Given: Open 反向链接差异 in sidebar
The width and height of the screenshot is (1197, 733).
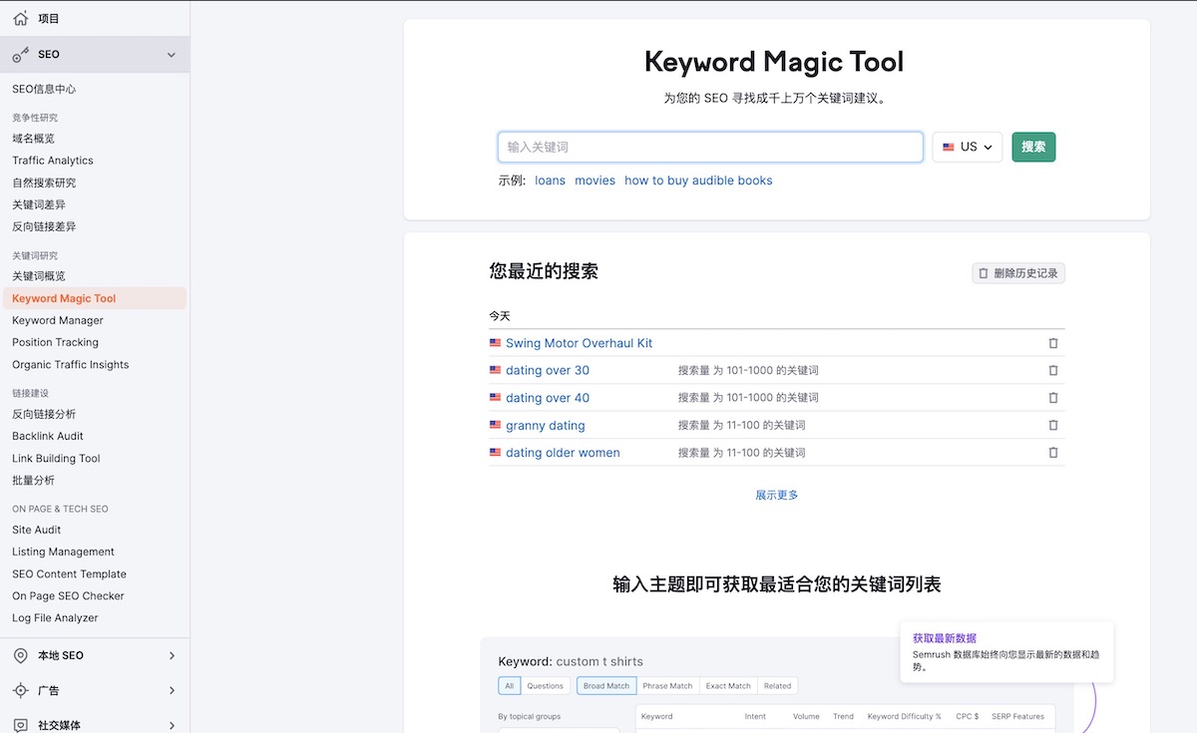Looking at the screenshot, I should pos(44,226).
